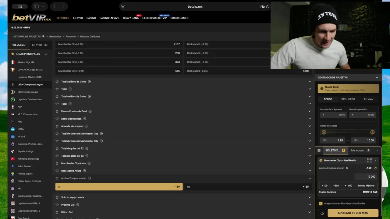Go forward in Safari browser
The width and height of the screenshot is (390, 219).
63,6
